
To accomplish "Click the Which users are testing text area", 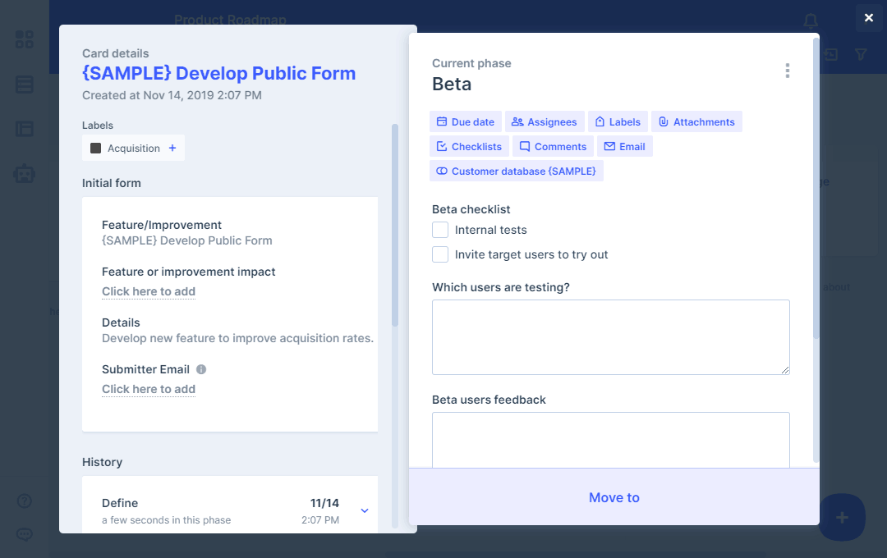I will tap(610, 337).
